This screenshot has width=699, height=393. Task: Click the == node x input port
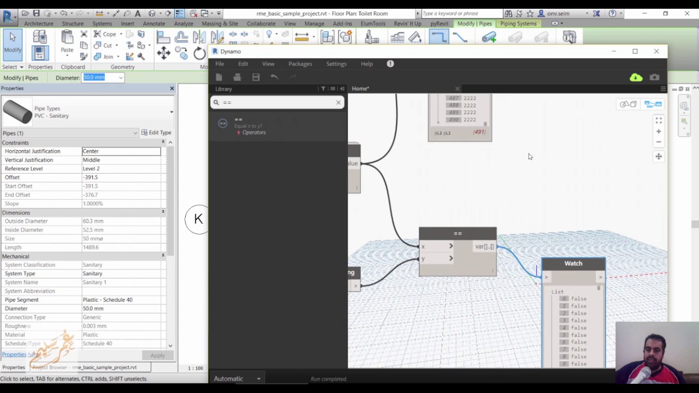pos(436,247)
